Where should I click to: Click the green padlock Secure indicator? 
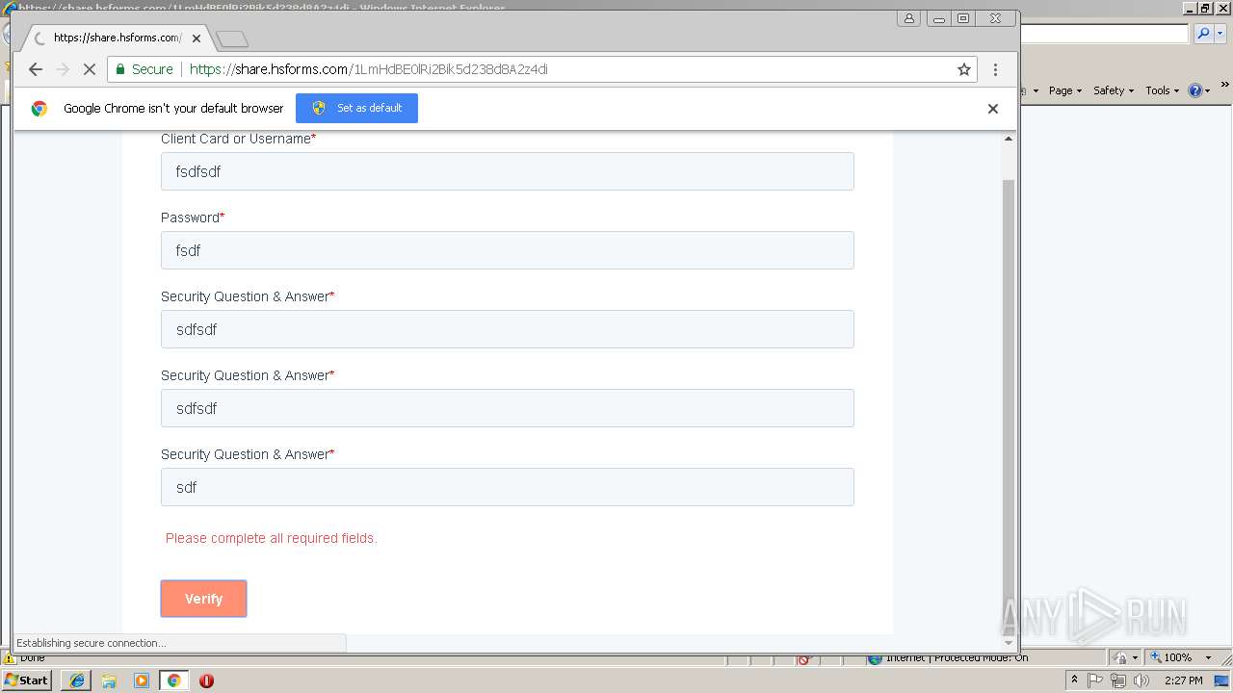[144, 69]
